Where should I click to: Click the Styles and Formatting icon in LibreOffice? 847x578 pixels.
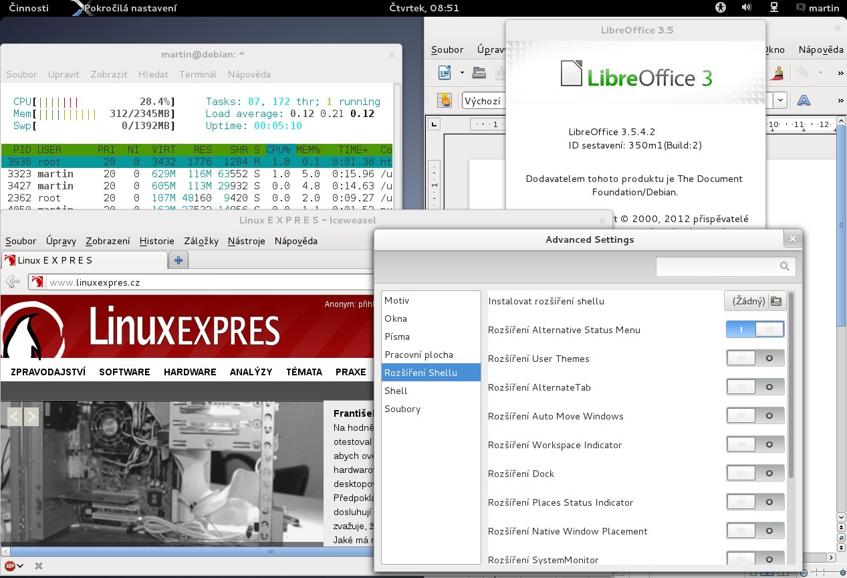(445, 100)
